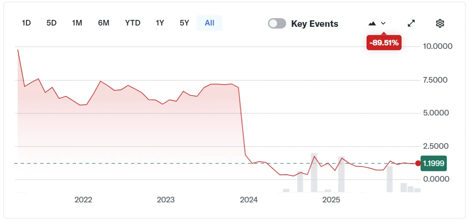Select the 5D time range

click(51, 23)
